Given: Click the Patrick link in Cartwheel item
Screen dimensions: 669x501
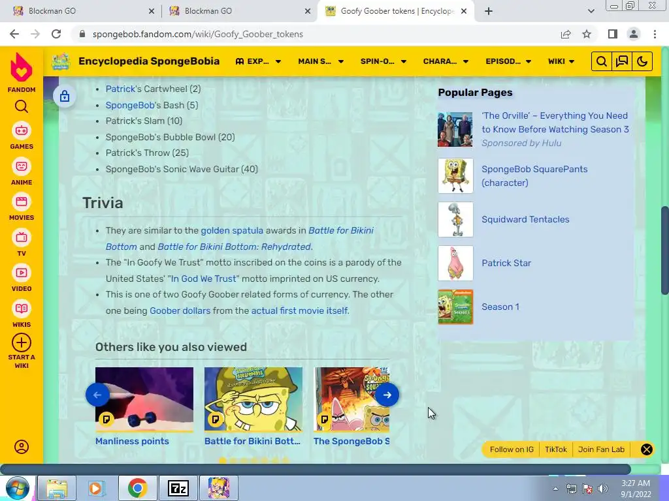Looking at the screenshot, I should point(120,89).
